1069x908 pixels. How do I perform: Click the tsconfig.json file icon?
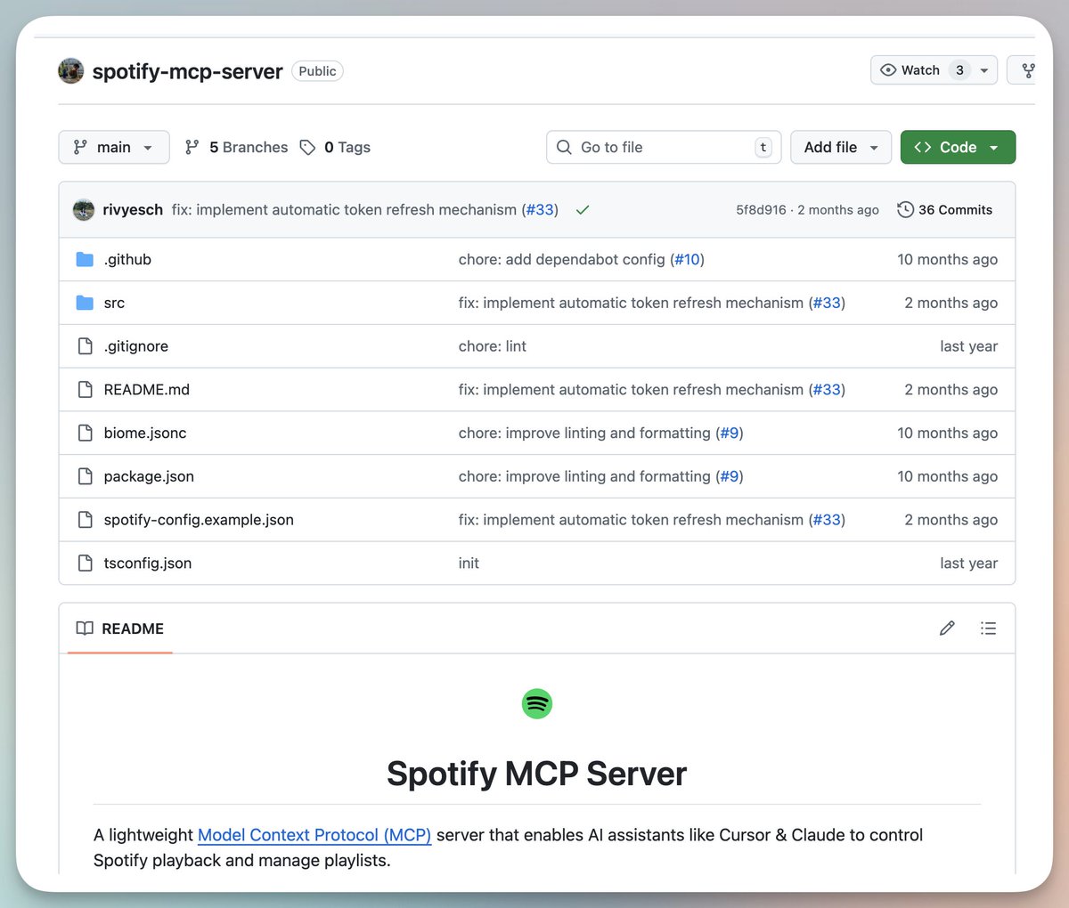click(85, 563)
